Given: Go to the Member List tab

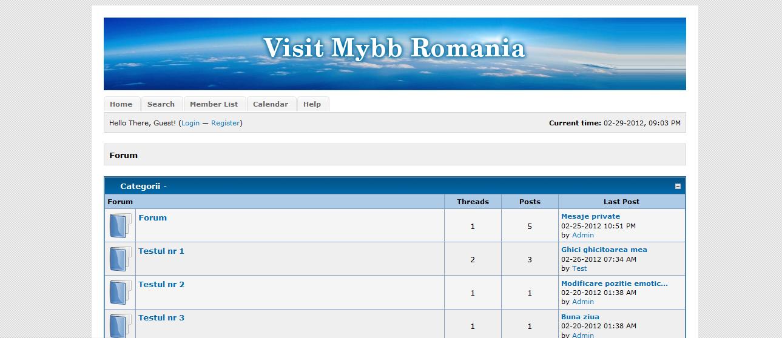Looking at the screenshot, I should pyautogui.click(x=214, y=104).
